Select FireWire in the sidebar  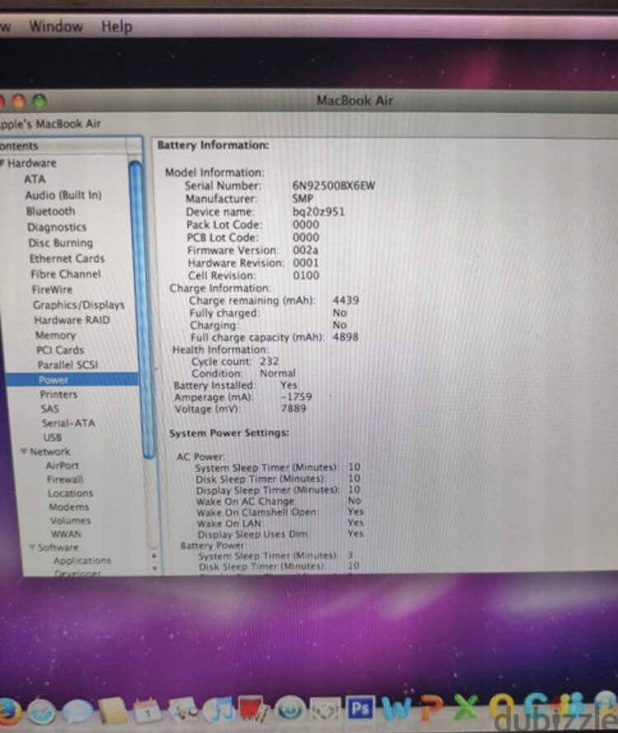(x=52, y=289)
